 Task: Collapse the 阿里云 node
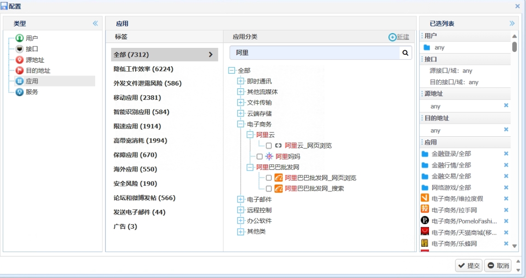click(x=250, y=135)
